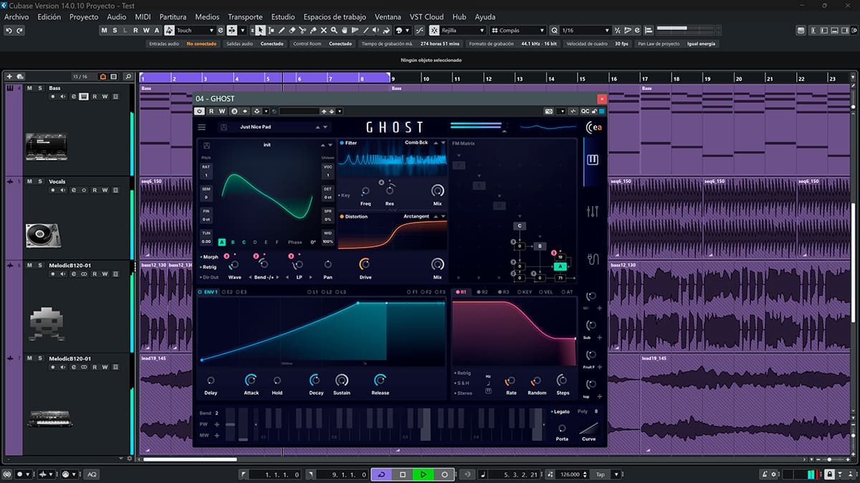
Task: Open the Edición menu
Action: (49, 16)
